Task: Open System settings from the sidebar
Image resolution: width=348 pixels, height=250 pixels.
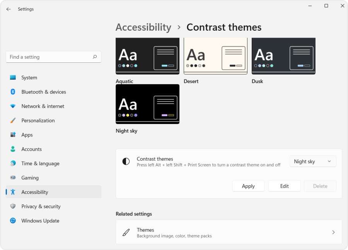Action: point(13,78)
